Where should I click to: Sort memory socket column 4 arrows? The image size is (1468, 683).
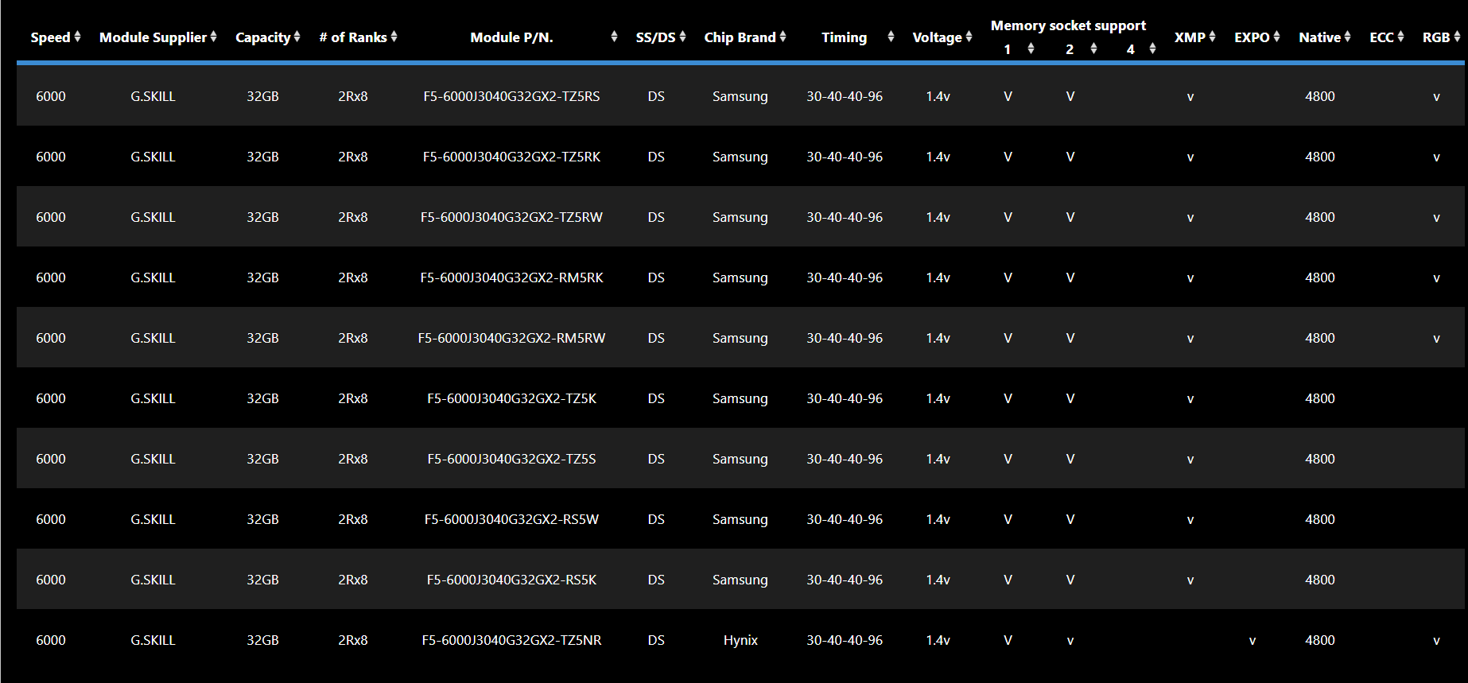coord(1152,49)
